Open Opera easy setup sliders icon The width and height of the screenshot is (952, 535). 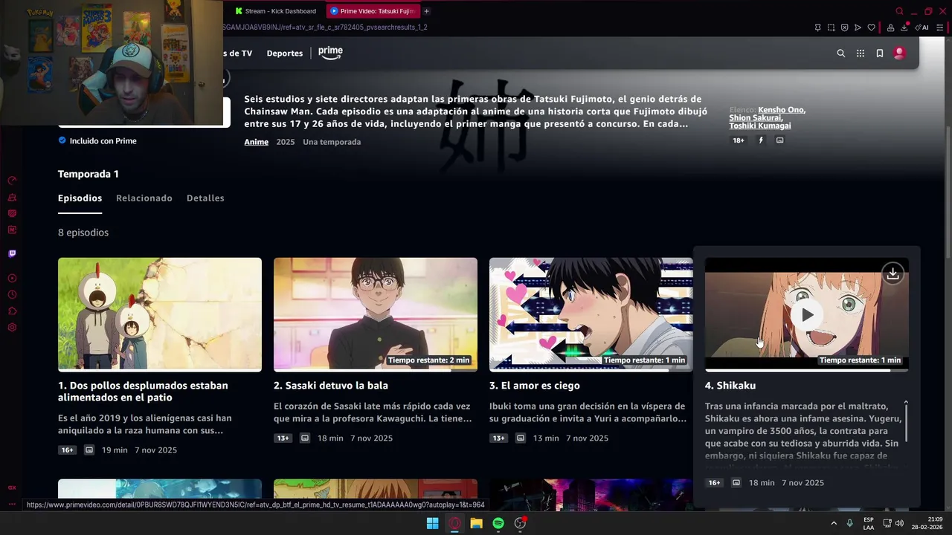pyautogui.click(x=941, y=27)
